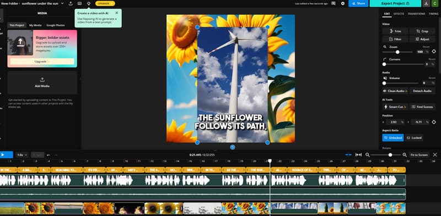Click the timeline playhead marker
The height and width of the screenshot is (216, 441).
coord(270,161)
